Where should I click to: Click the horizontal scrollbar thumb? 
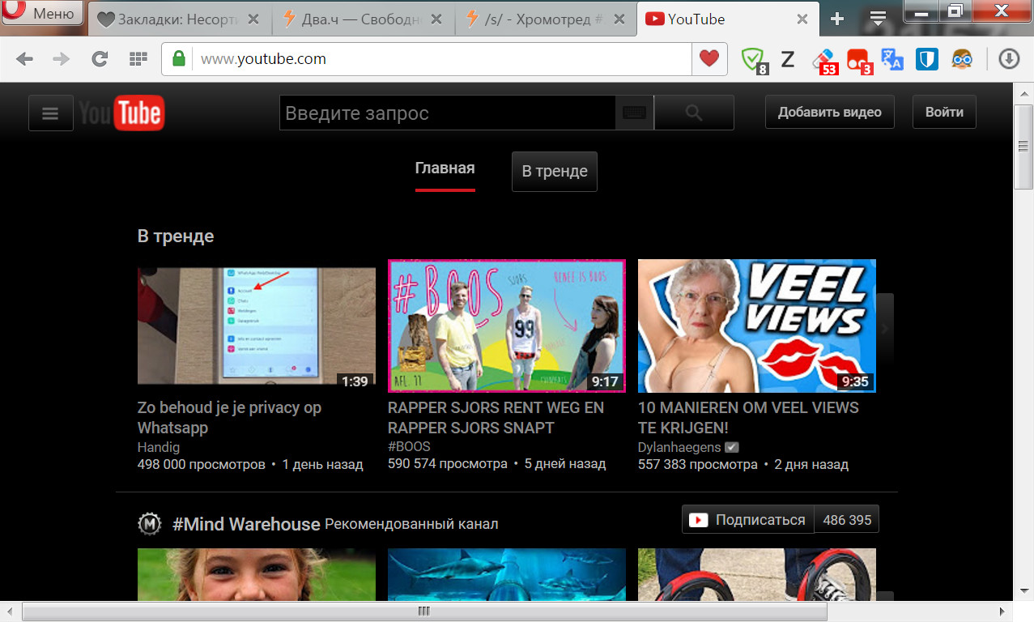423,611
